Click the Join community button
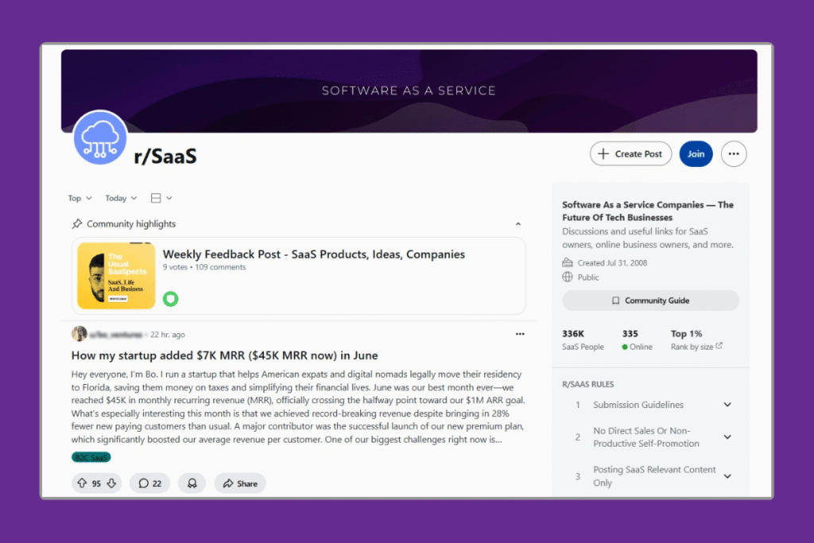The width and height of the screenshot is (814, 543). coord(696,154)
